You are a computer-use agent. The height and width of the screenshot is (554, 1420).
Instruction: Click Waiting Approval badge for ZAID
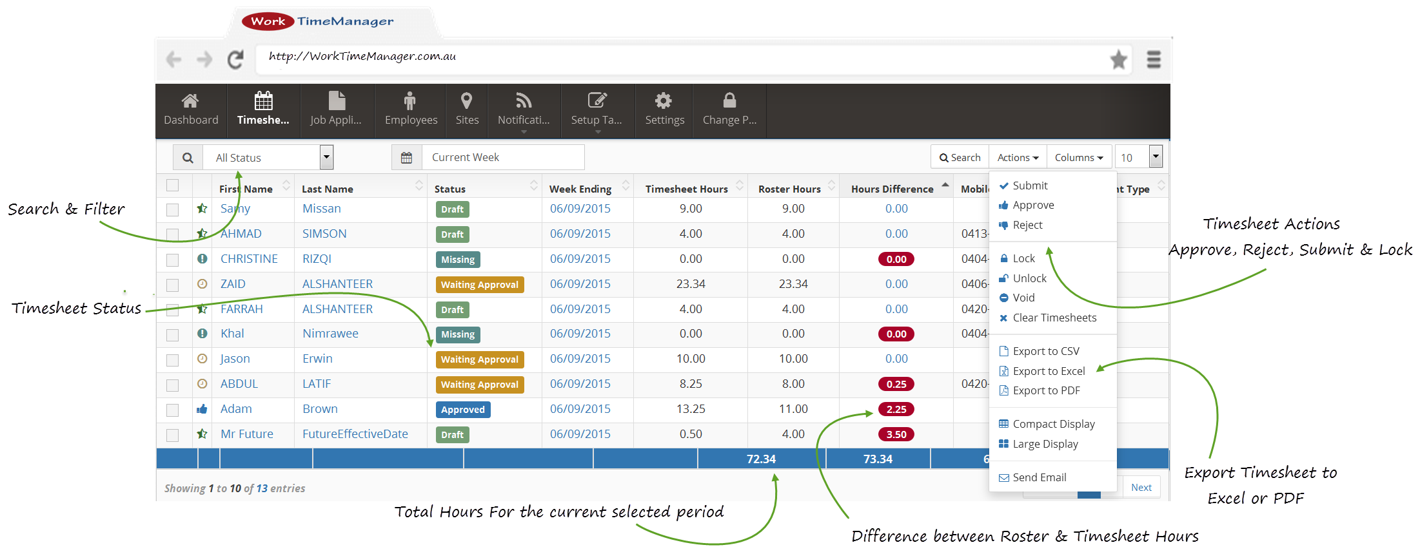479,284
